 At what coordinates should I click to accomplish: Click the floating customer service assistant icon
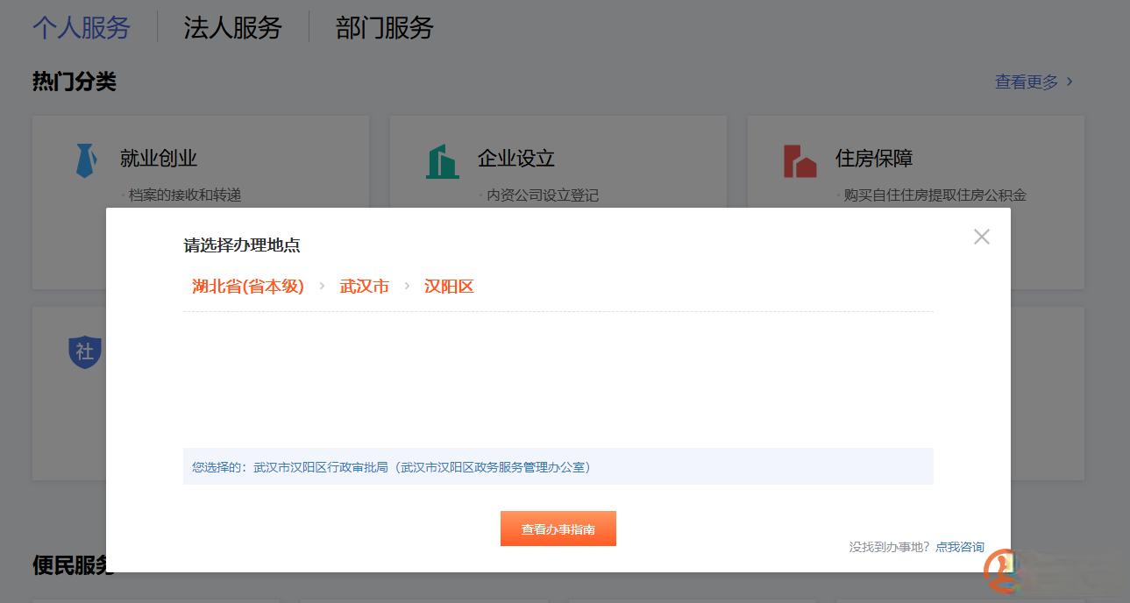coord(1002,570)
